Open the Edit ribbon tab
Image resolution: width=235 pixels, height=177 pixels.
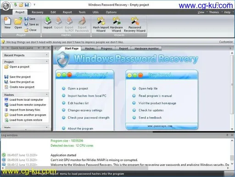53,12
